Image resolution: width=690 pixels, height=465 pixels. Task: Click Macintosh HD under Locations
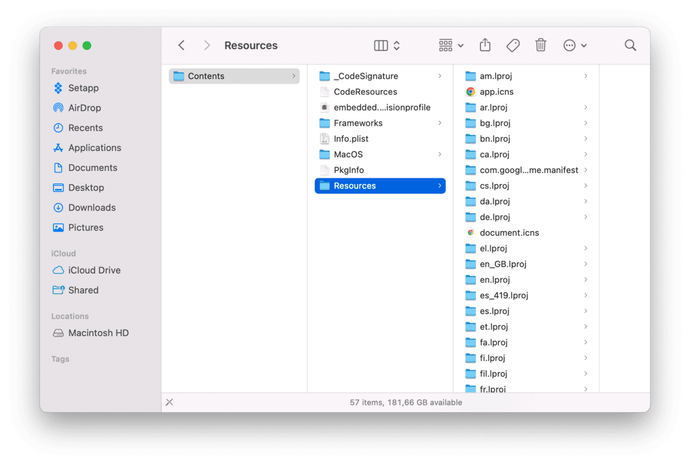coord(98,333)
